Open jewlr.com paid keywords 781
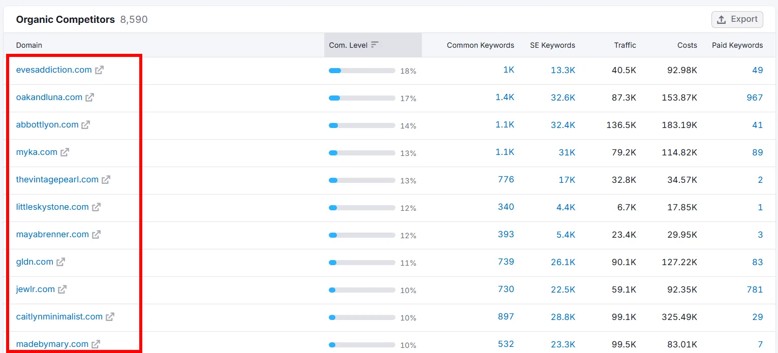This screenshot has width=778, height=353. (755, 289)
